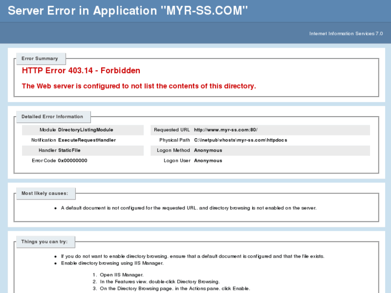Click the 'default document is not configured' cause

click(x=189, y=208)
